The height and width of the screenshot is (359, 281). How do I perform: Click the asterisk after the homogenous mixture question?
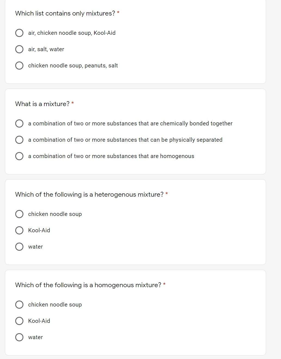(164, 284)
